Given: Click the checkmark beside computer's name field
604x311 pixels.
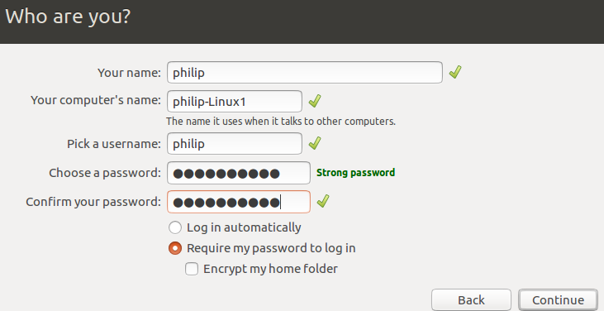Looking at the screenshot, I should pos(315,101).
